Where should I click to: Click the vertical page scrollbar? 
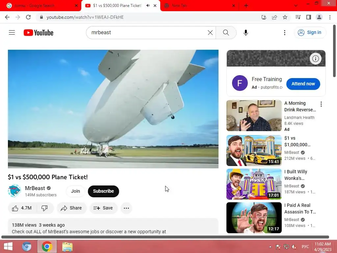334,51
